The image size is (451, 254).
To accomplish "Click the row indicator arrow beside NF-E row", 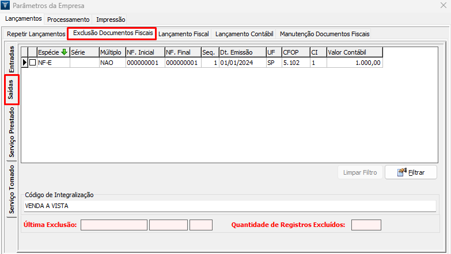I will coord(24,63).
